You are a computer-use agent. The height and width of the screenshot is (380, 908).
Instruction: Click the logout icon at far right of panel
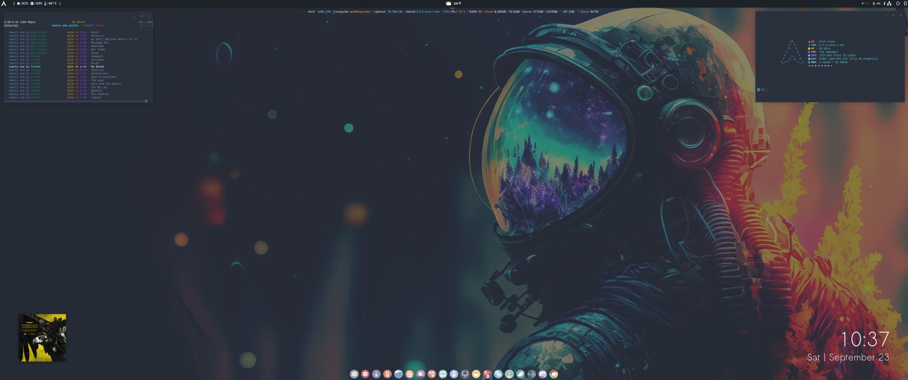(x=905, y=3)
